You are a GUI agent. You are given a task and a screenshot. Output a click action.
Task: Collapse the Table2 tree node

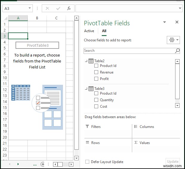(x=86, y=61)
